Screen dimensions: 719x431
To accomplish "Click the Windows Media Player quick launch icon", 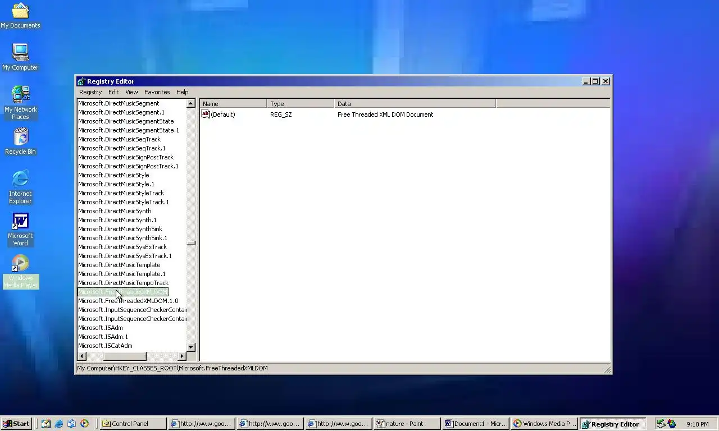I will (x=84, y=424).
